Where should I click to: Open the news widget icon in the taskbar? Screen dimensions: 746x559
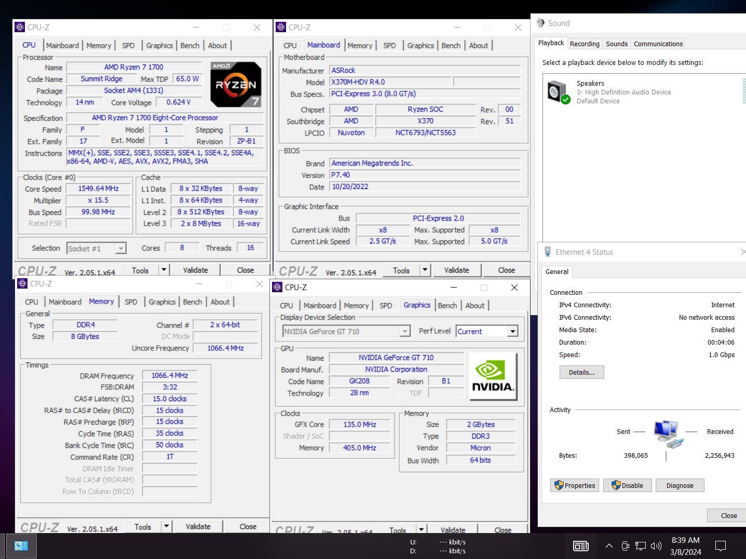pos(580,546)
